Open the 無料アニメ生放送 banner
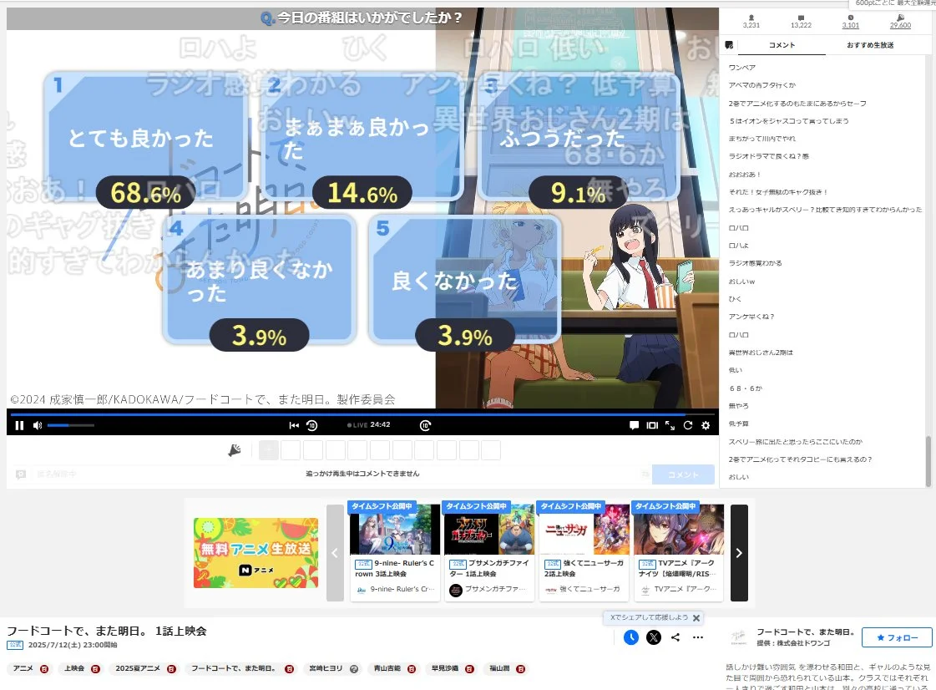This screenshot has height=690, width=936. 256,553
